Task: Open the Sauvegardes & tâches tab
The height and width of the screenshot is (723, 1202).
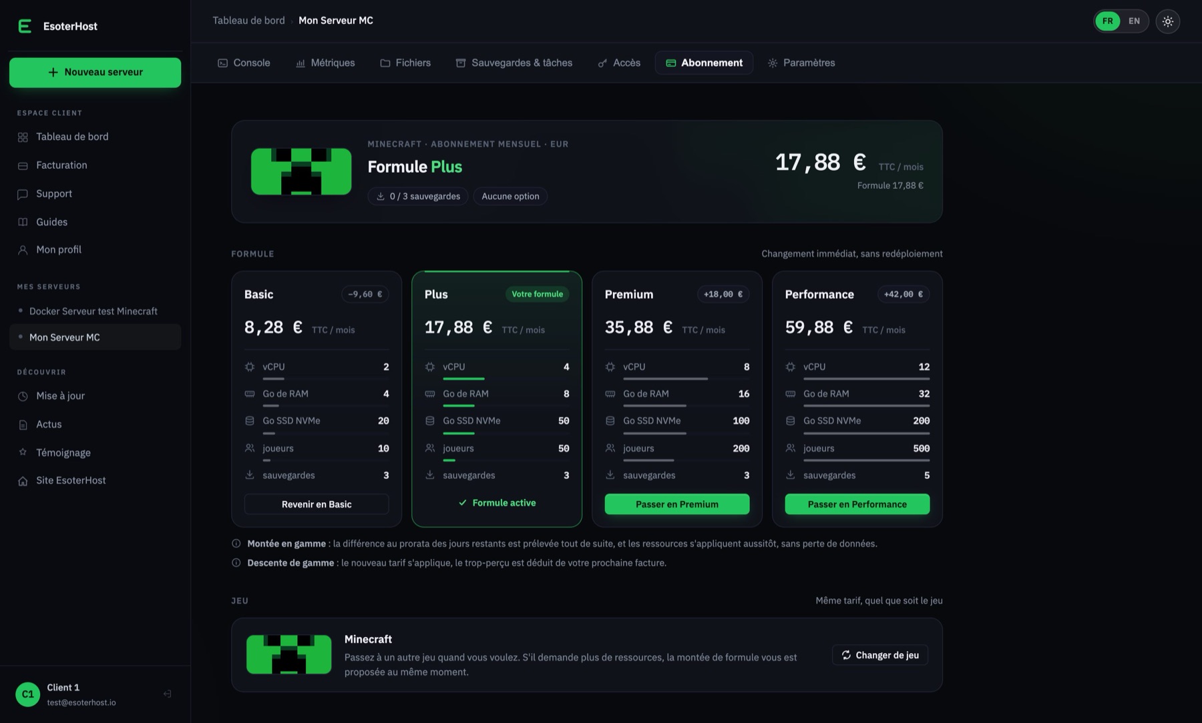Action: pyautogui.click(x=514, y=63)
